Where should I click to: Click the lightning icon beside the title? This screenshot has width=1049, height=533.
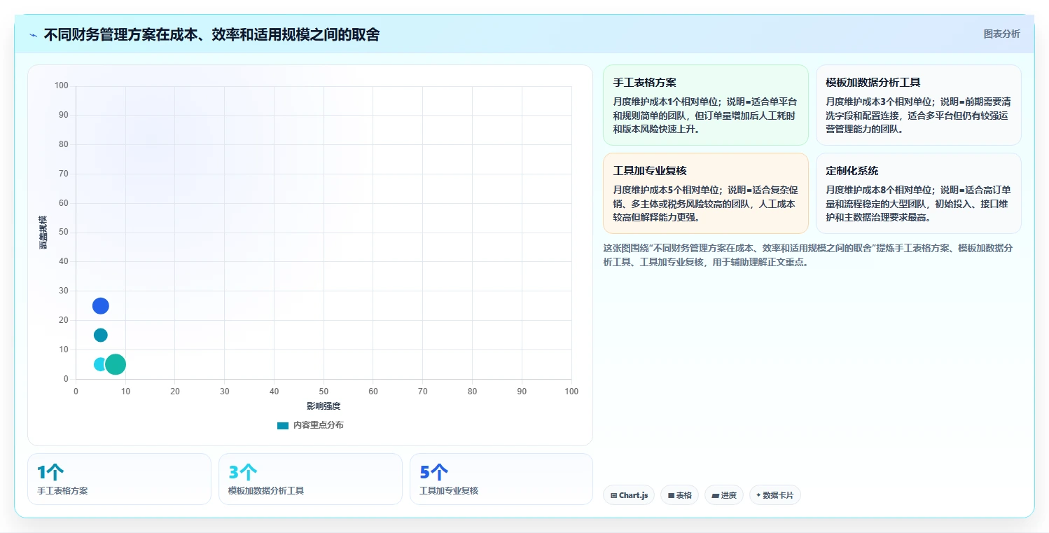tap(33, 35)
